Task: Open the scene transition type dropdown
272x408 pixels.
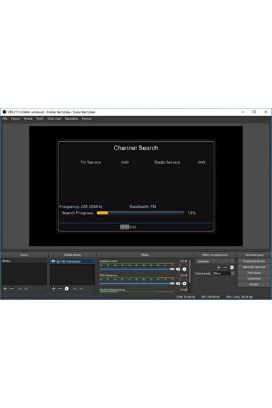Action: point(215,261)
